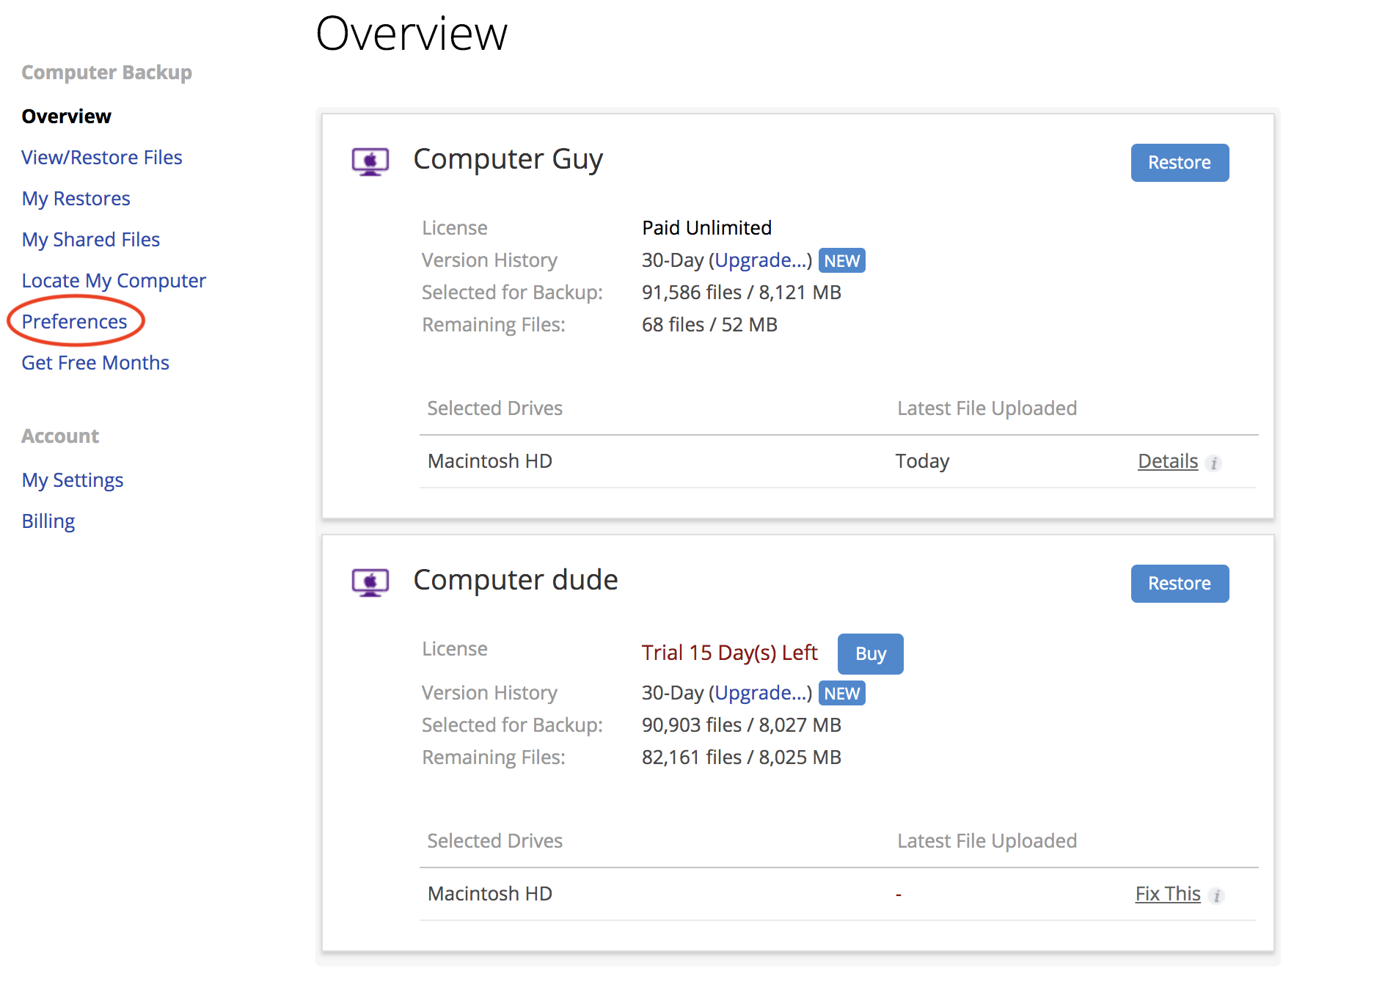This screenshot has height=998, width=1396.
Task: Click Fix This for Computer dude's drive
Action: 1168,893
